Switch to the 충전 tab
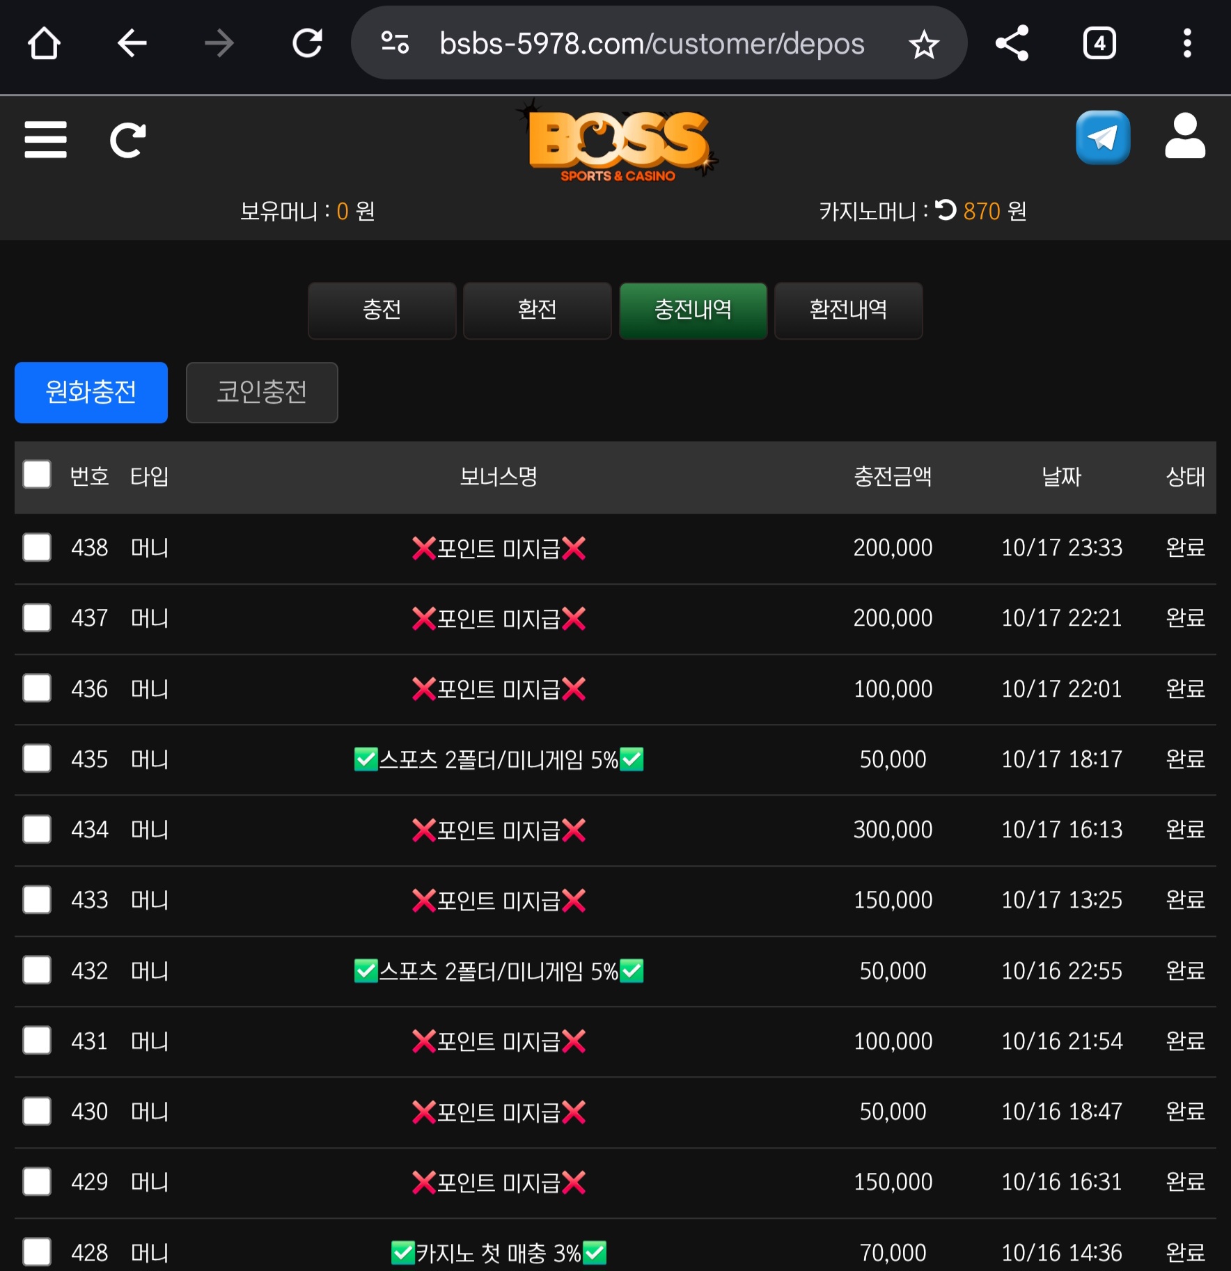Image resolution: width=1231 pixels, height=1271 pixels. coord(382,310)
